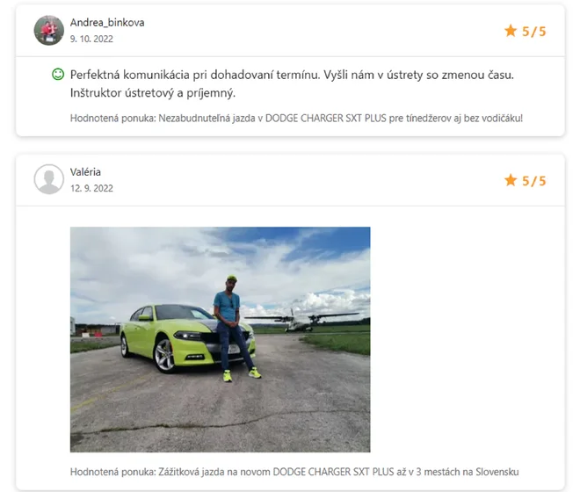This screenshot has height=492, width=580.
Task: Click the Hodnotená ponuka label in Andrea's review
Action: pos(113,119)
